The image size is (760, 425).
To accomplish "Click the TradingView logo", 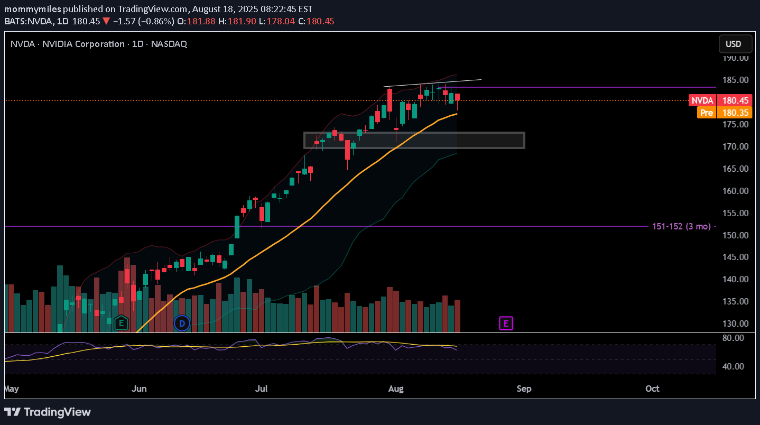I will [48, 412].
